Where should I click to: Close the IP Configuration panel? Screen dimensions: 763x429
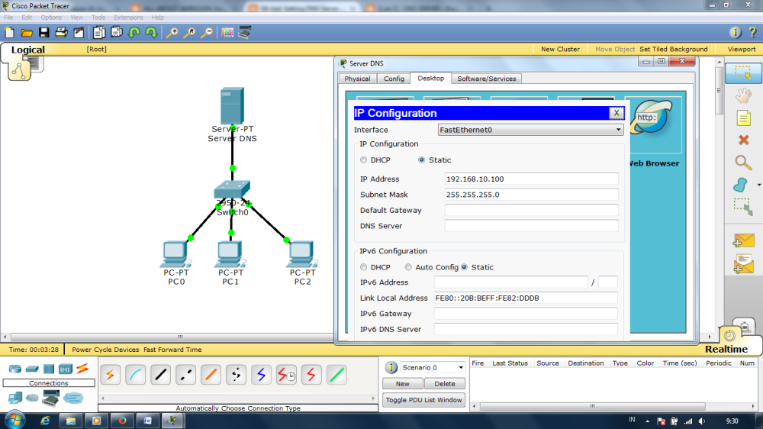click(x=617, y=113)
